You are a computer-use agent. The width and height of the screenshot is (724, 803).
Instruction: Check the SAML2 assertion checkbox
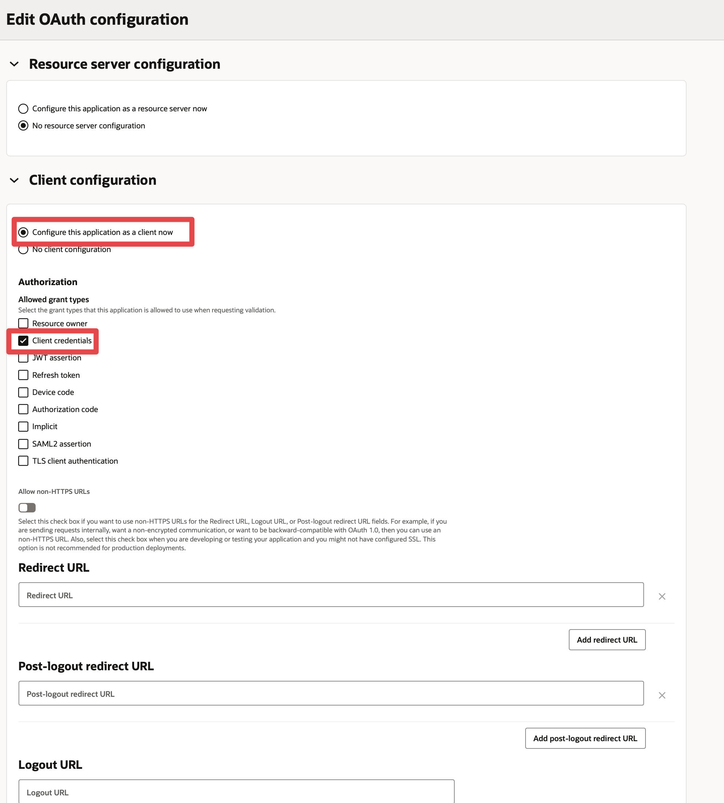coord(24,444)
